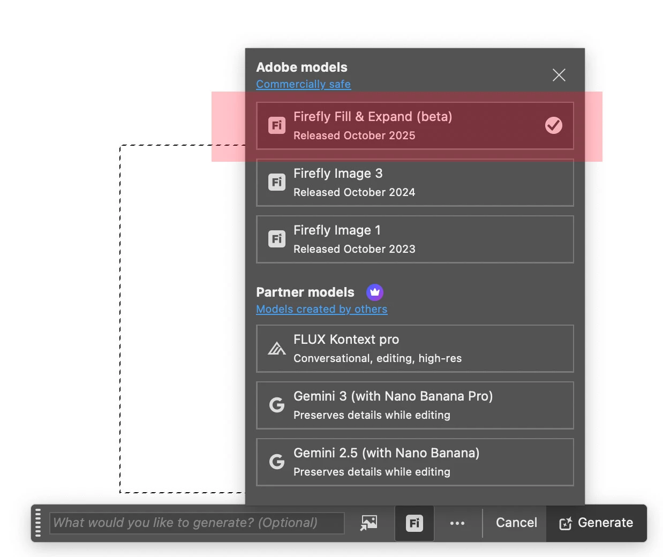Select FLUX Kontext pro partner model

[415, 349]
